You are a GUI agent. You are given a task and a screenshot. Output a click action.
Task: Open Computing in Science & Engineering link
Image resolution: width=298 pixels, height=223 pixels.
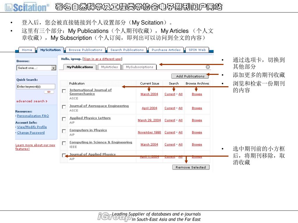(x=101, y=142)
